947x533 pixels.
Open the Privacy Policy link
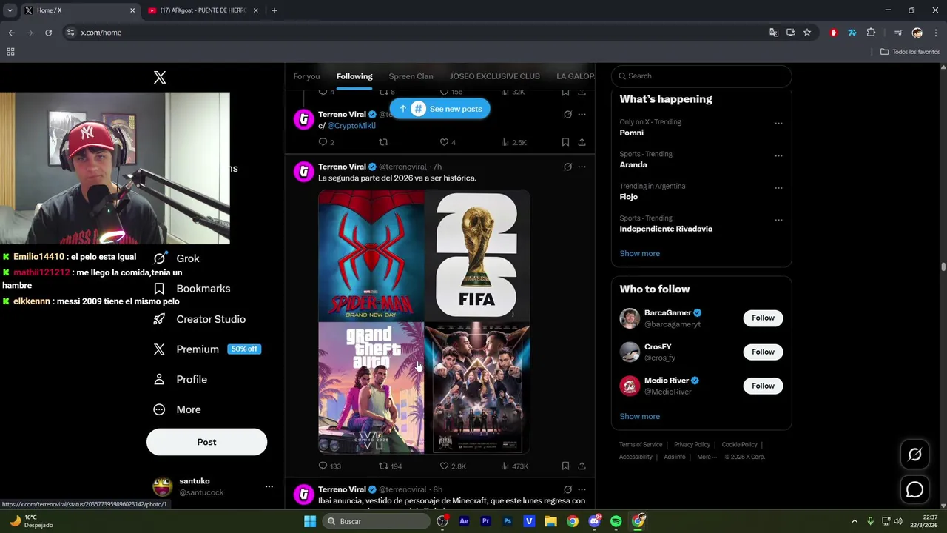click(692, 445)
